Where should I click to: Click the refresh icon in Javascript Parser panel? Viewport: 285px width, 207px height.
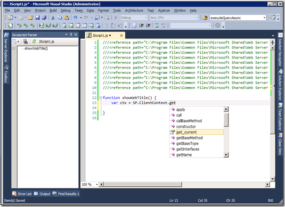pos(34,42)
